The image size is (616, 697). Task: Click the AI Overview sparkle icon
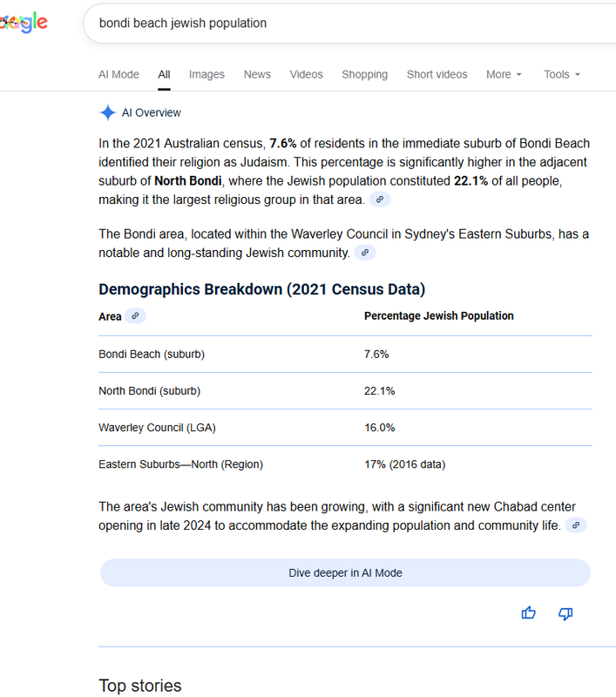[107, 112]
